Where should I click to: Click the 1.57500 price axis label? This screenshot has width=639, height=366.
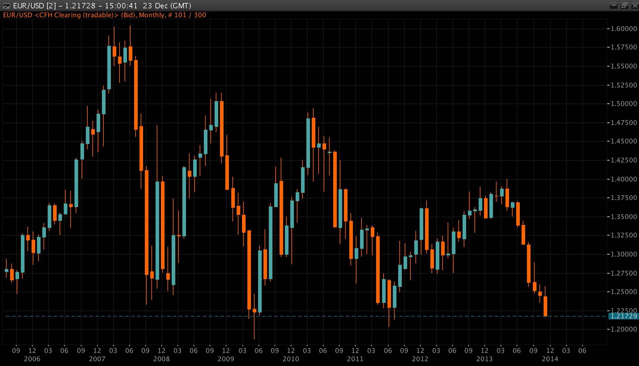(623, 47)
